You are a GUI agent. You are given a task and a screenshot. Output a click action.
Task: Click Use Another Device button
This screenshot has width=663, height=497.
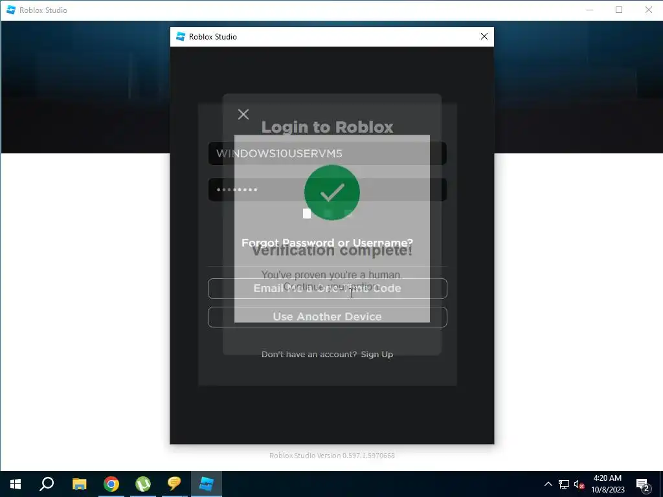point(327,316)
